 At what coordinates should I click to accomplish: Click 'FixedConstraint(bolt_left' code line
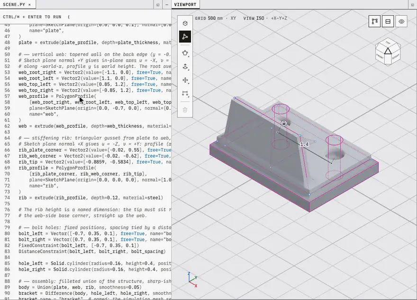(x=79, y=245)
